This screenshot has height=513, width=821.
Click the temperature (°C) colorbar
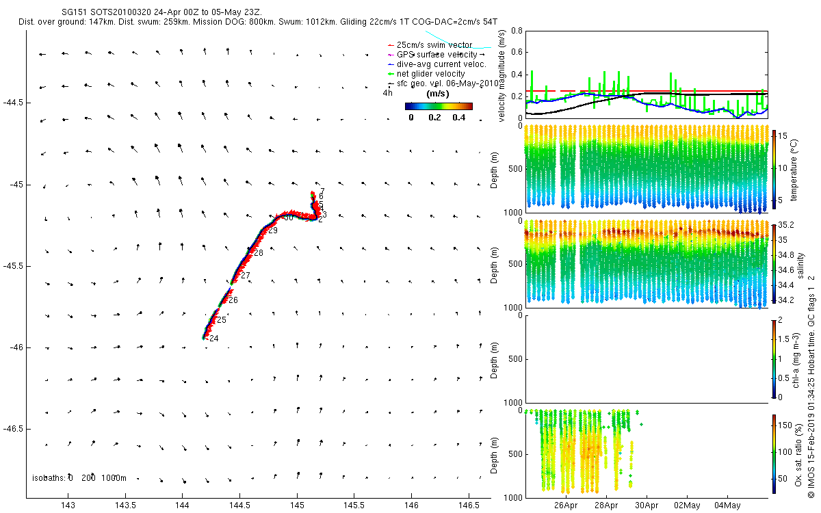[x=774, y=168]
